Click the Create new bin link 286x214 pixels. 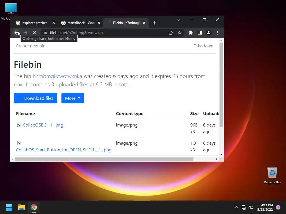click(31, 46)
